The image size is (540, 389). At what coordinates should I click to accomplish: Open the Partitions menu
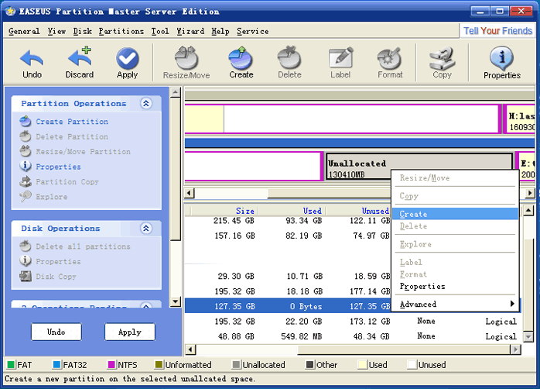121,31
